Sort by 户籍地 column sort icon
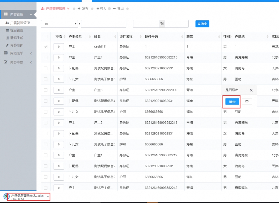This screenshot has height=203, width=279. click(x=268, y=37)
